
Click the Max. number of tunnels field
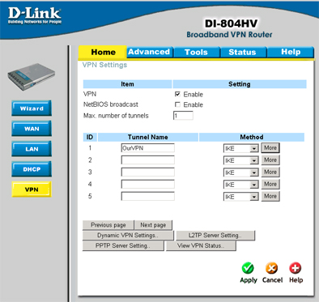183,116
